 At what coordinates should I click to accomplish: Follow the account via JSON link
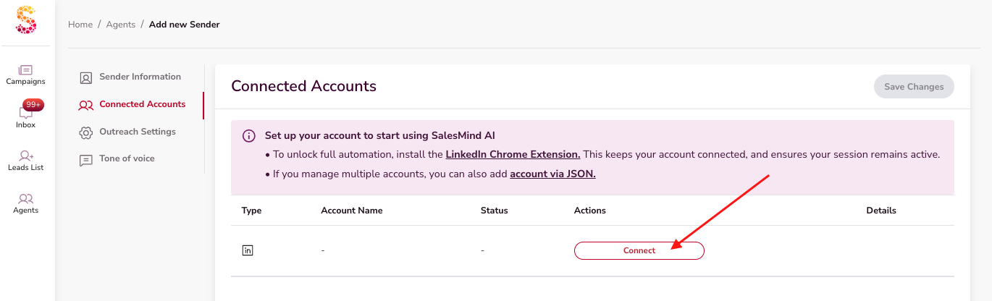pos(552,174)
